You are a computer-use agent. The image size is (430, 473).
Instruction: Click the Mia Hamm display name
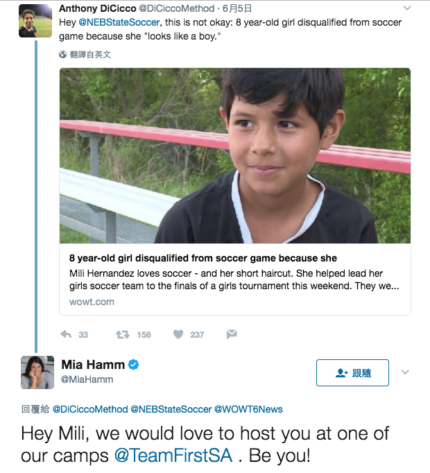coord(93,365)
